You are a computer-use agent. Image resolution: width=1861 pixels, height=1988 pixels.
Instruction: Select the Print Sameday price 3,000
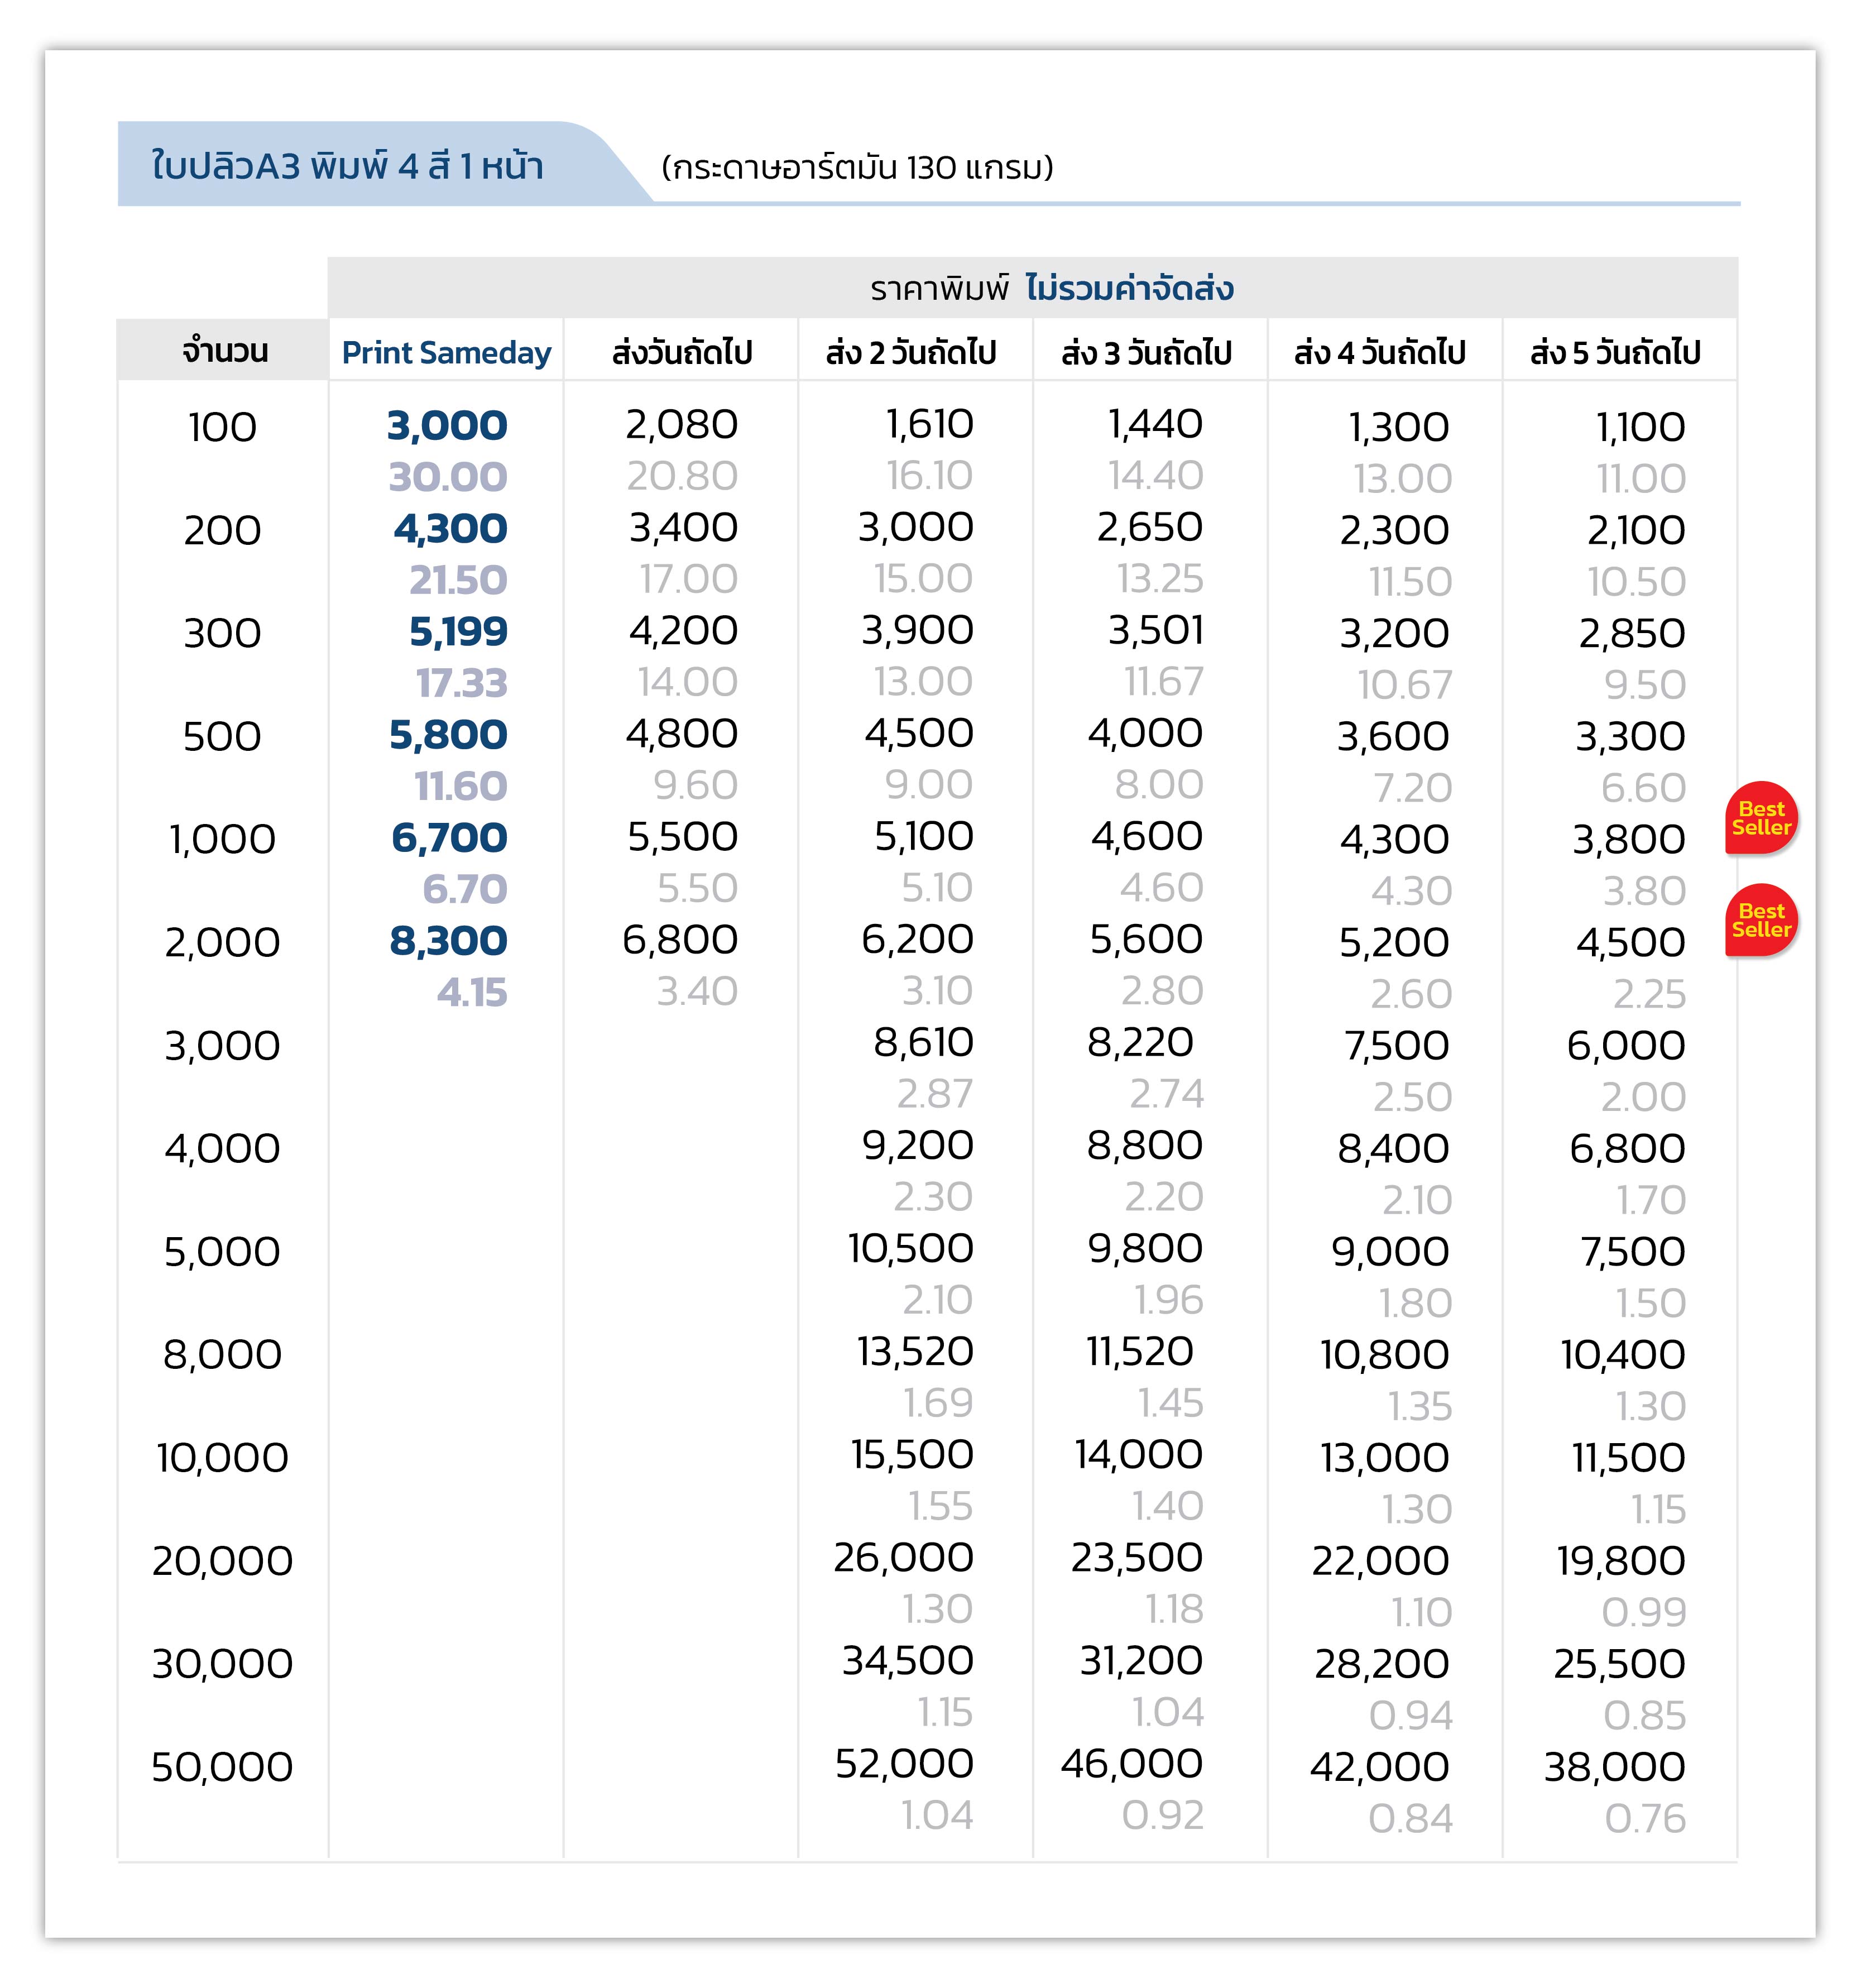pyautogui.click(x=447, y=426)
